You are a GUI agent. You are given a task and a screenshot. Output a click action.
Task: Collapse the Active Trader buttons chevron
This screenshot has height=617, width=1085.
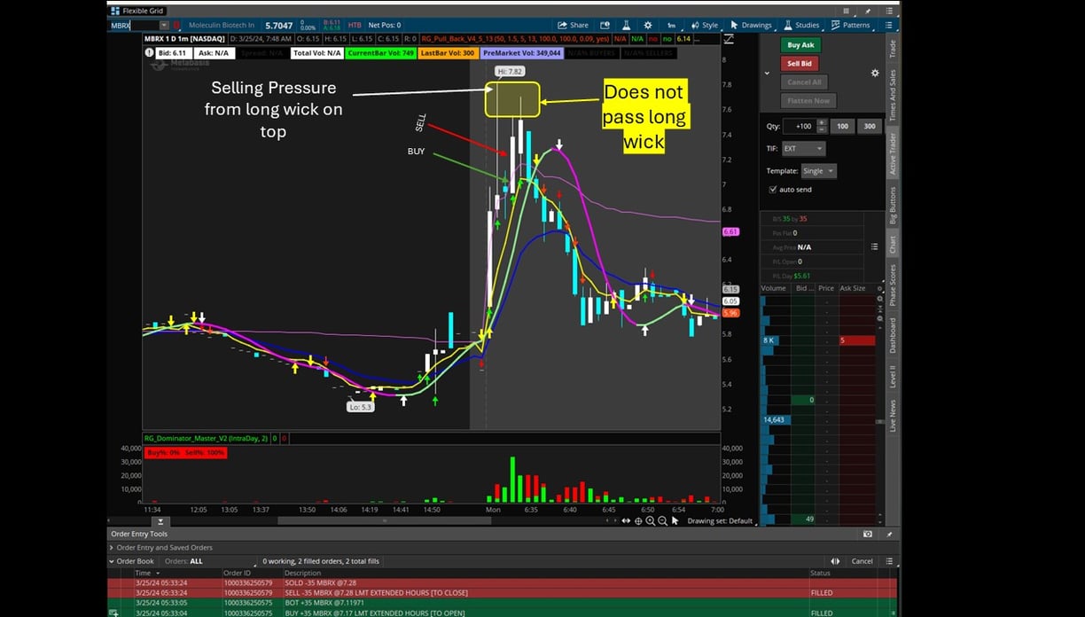pyautogui.click(x=767, y=73)
